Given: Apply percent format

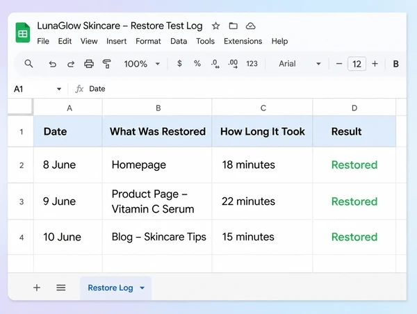Looking at the screenshot, I should click(197, 63).
